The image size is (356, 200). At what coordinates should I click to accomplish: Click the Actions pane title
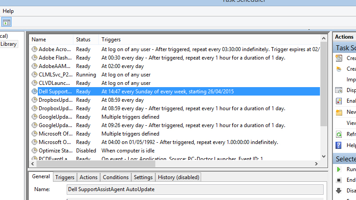point(344,37)
